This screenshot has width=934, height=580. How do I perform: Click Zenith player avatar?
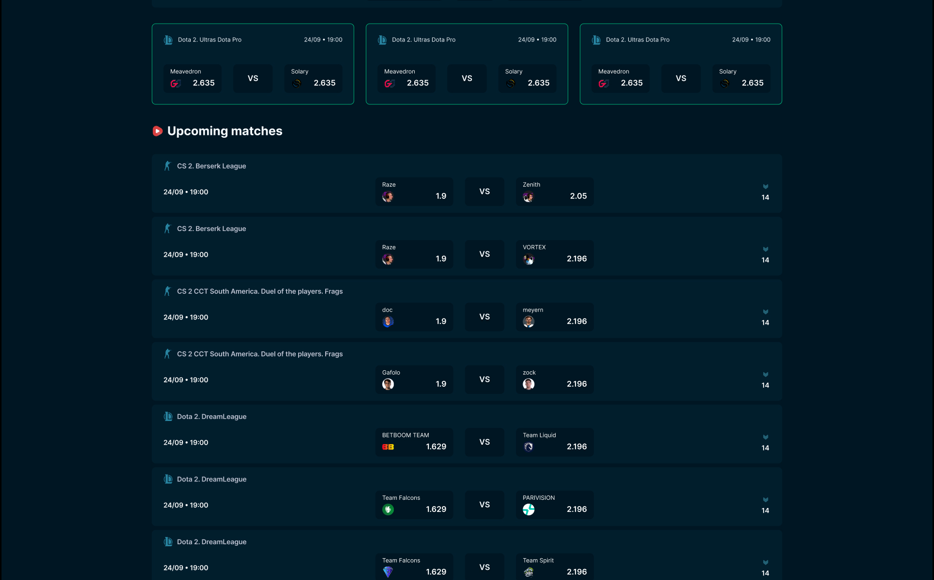[528, 197]
